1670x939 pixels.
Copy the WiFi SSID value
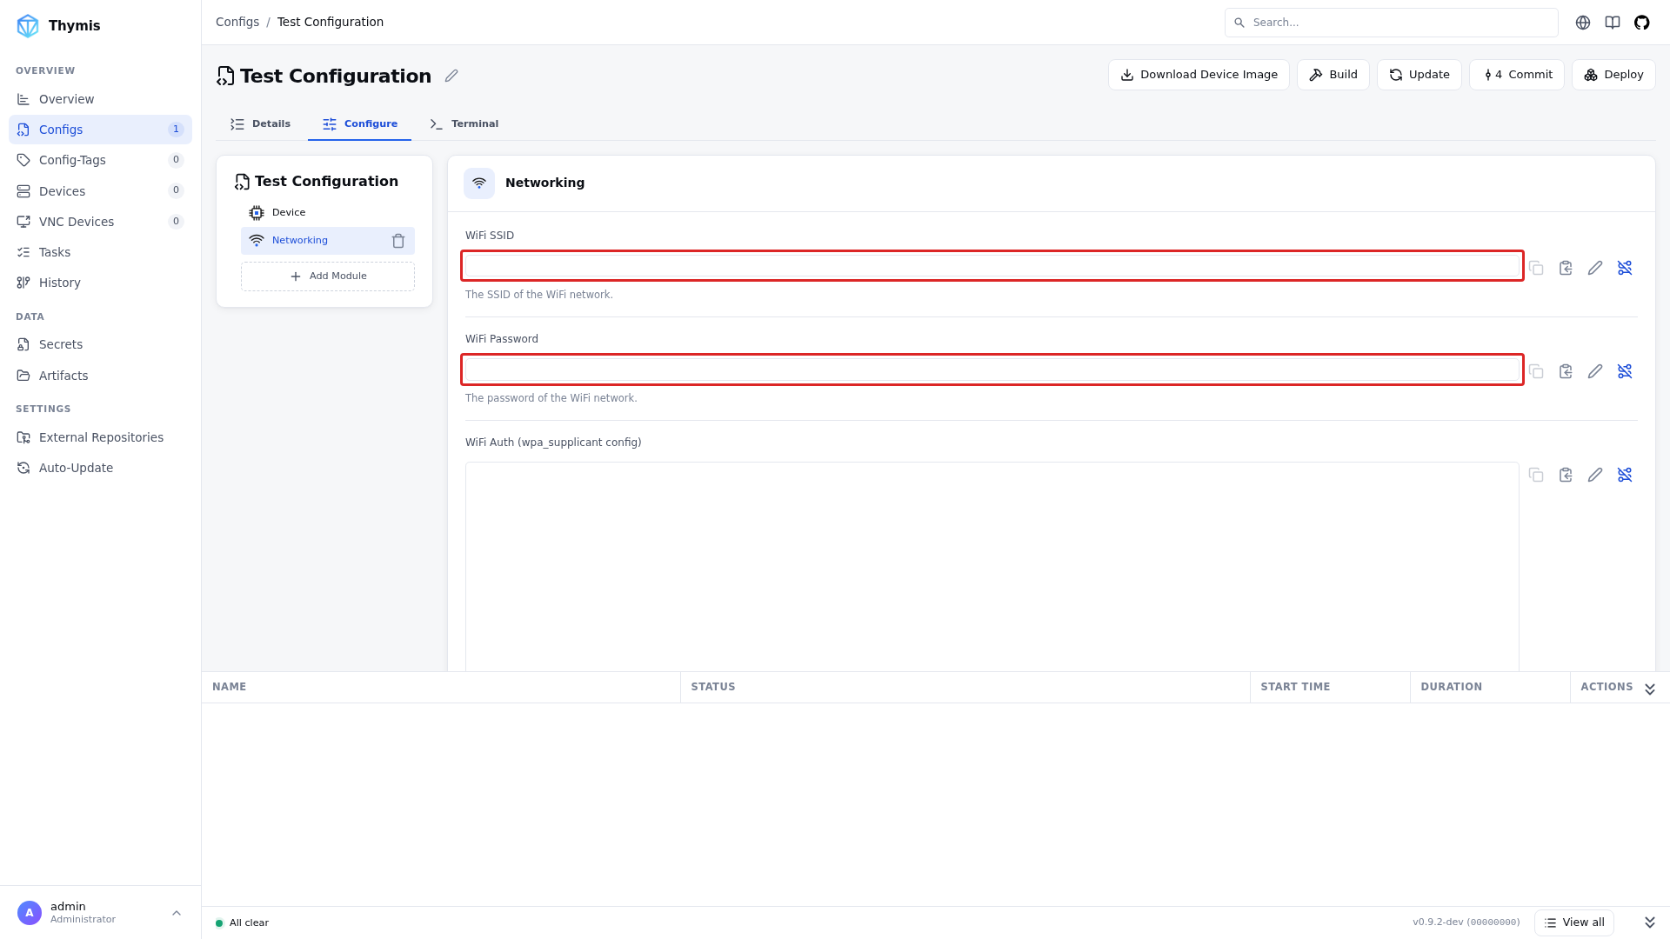click(1536, 268)
